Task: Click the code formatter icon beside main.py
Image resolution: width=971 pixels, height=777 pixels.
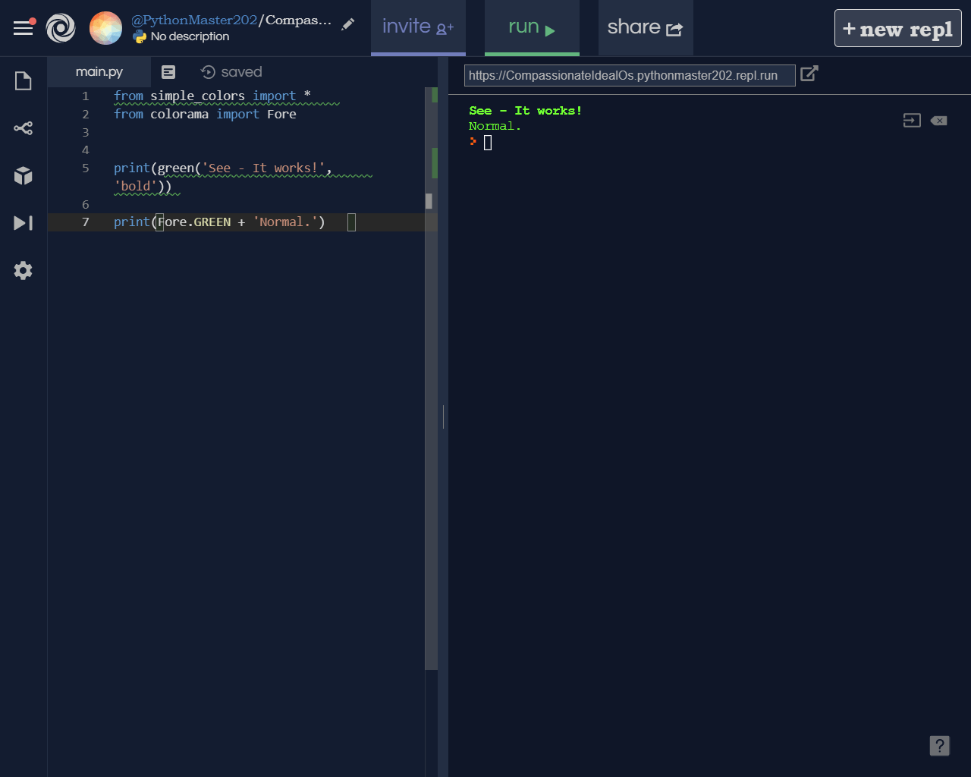Action: (x=168, y=72)
